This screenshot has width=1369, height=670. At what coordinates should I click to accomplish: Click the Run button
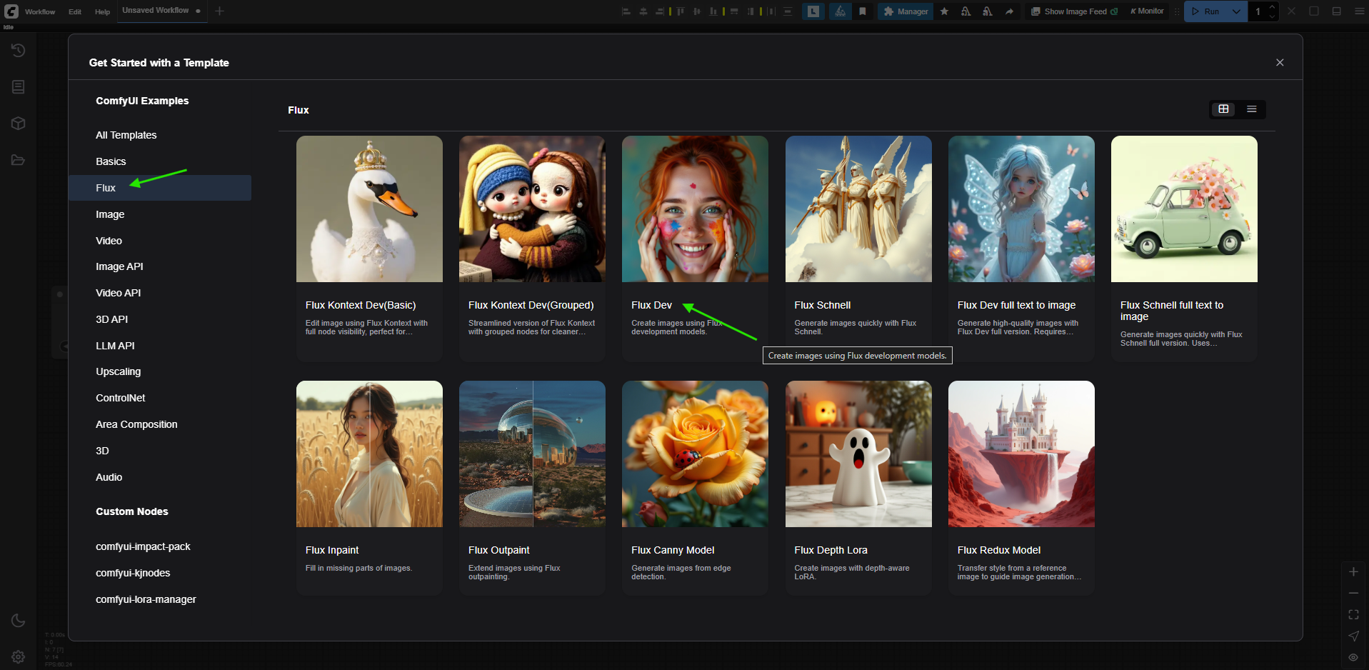point(1206,11)
